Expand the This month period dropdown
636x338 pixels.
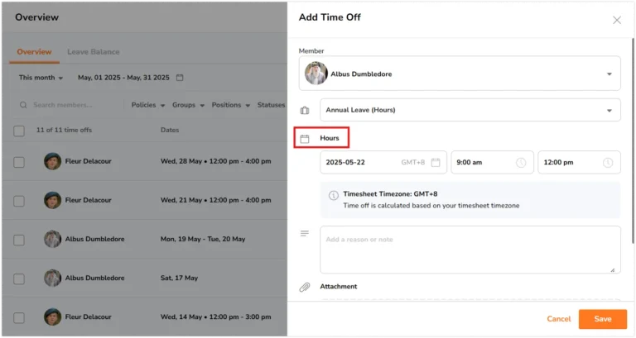(41, 78)
